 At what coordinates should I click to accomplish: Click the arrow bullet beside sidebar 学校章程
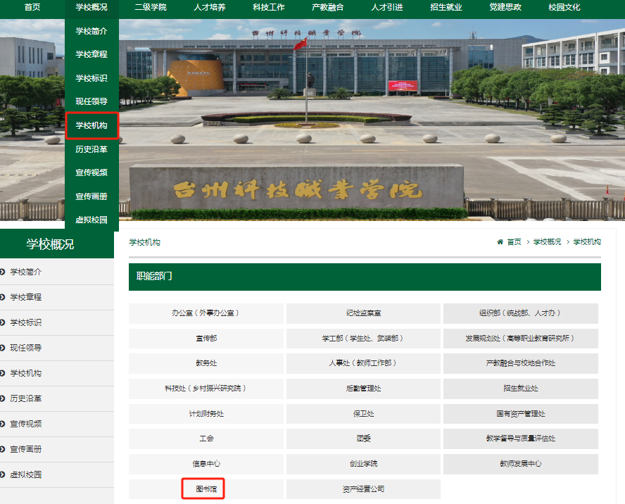tap(2, 297)
